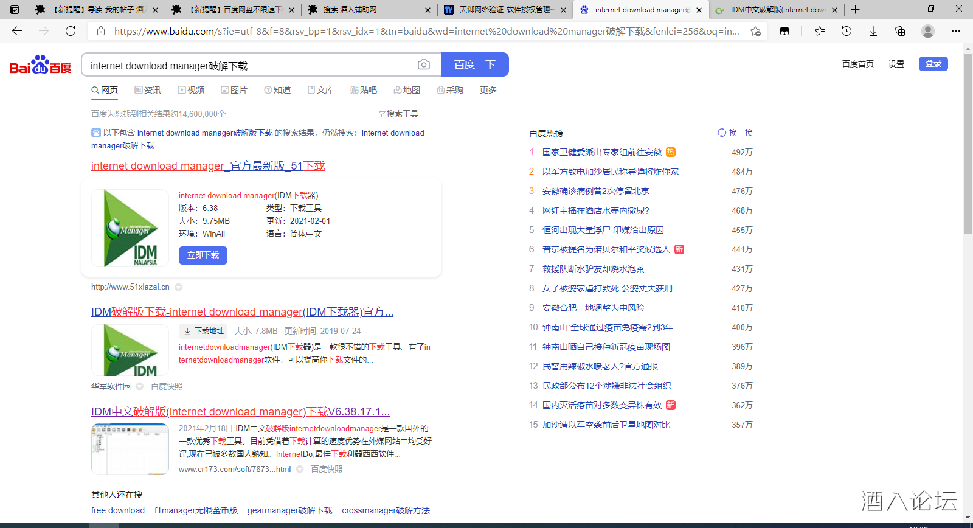Screen dimensions: 973x528
Task: Click the 立即下载 button
Action: pyautogui.click(x=203, y=255)
